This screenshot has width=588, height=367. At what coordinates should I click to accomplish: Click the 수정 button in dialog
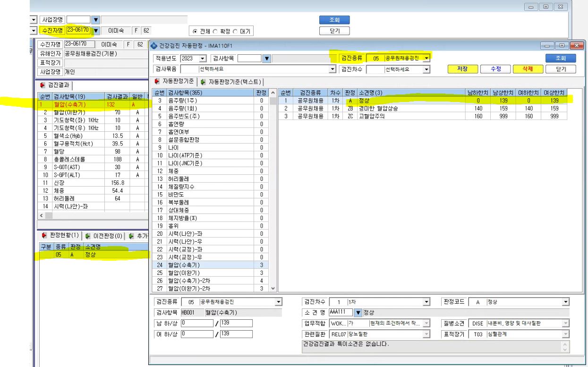point(495,69)
